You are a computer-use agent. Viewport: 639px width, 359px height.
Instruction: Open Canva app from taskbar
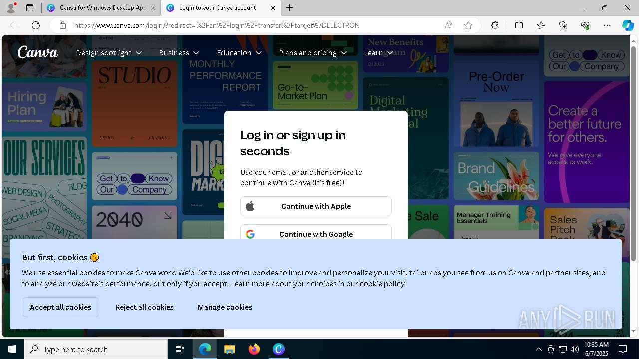coord(279,349)
